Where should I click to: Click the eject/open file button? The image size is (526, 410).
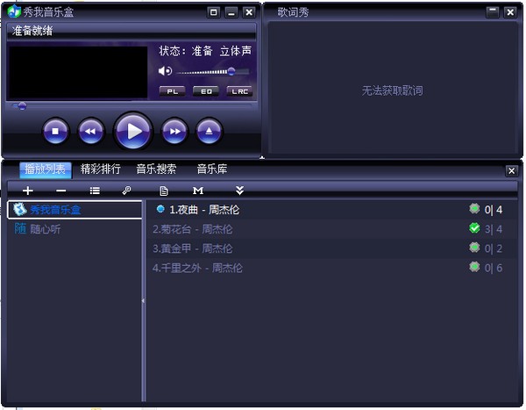(209, 131)
